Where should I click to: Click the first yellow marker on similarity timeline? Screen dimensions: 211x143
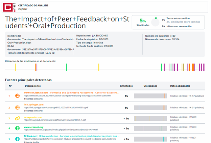click(16, 67)
